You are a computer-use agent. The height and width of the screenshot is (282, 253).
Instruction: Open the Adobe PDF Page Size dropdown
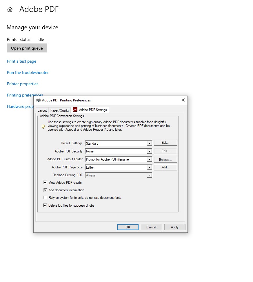pos(150,167)
